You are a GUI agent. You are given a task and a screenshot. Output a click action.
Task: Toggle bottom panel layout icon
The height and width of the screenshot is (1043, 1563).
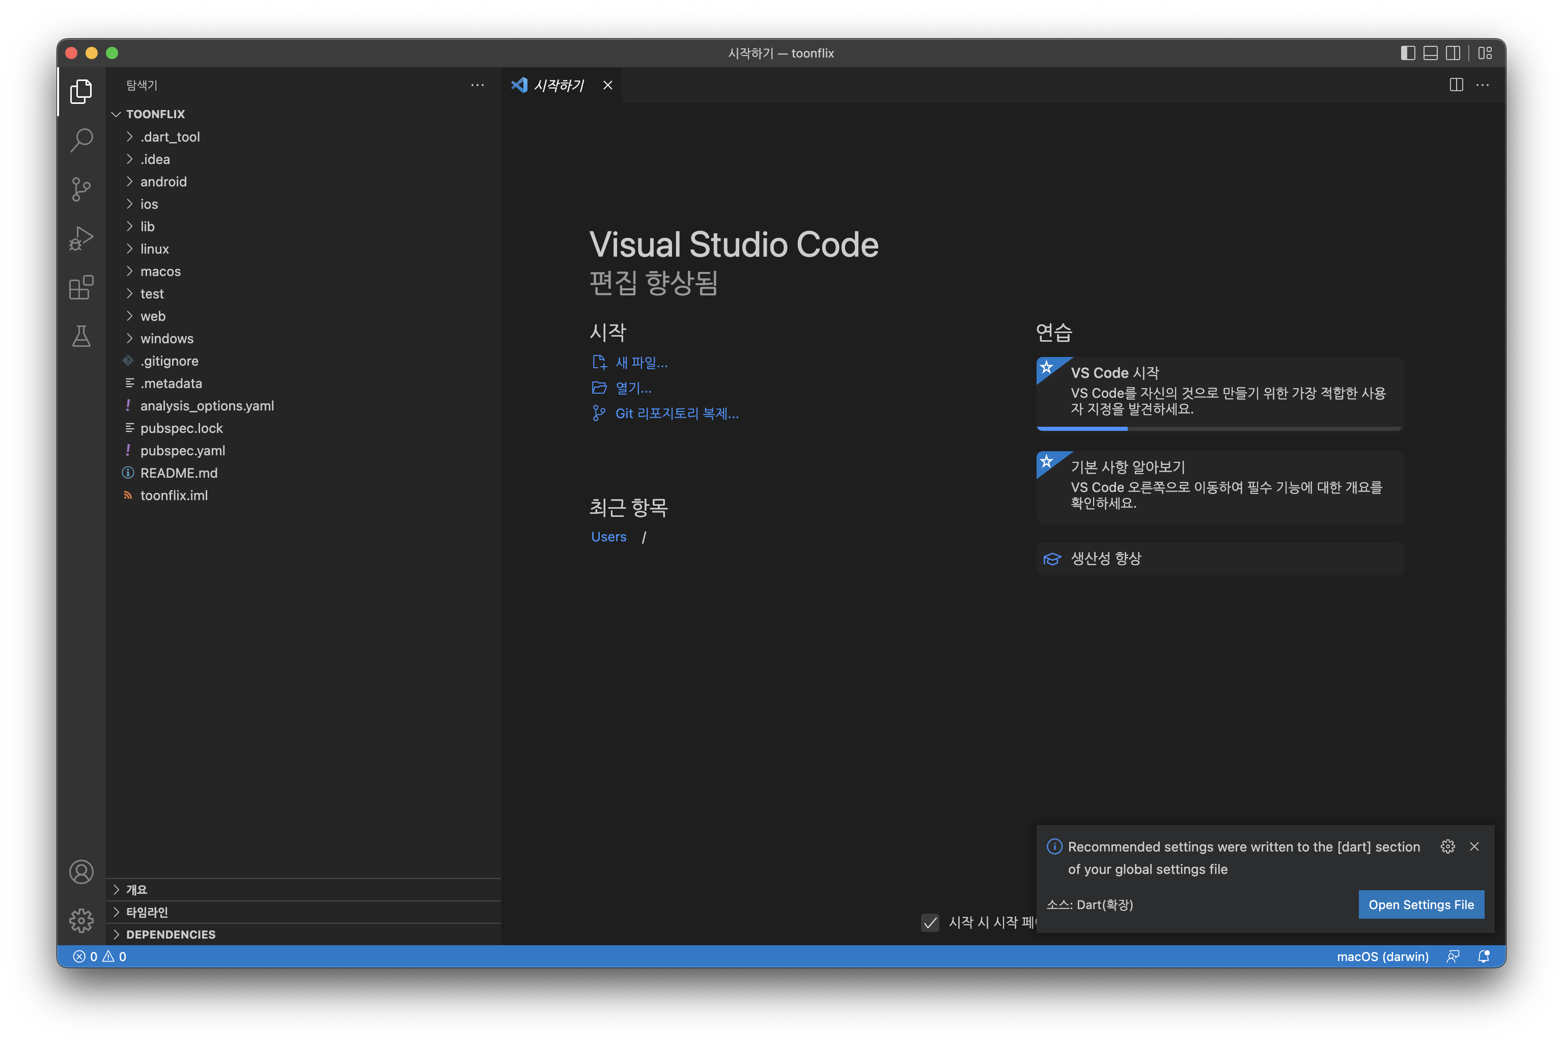pyautogui.click(x=1430, y=53)
